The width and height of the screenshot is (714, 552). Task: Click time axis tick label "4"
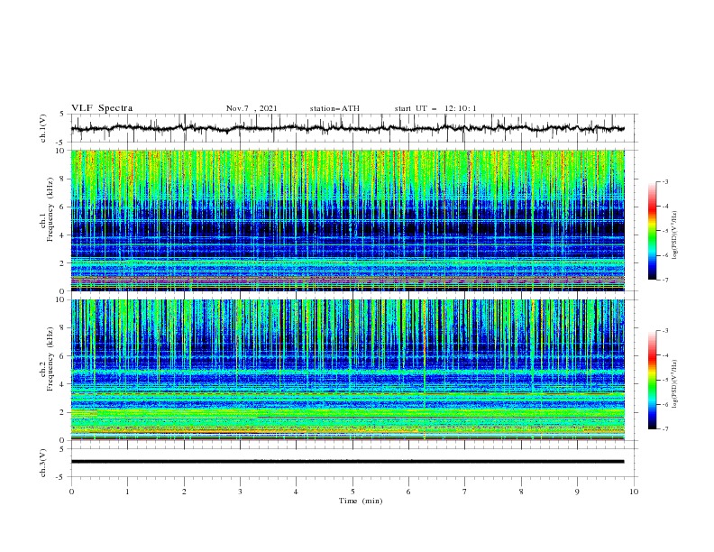pyautogui.click(x=296, y=492)
